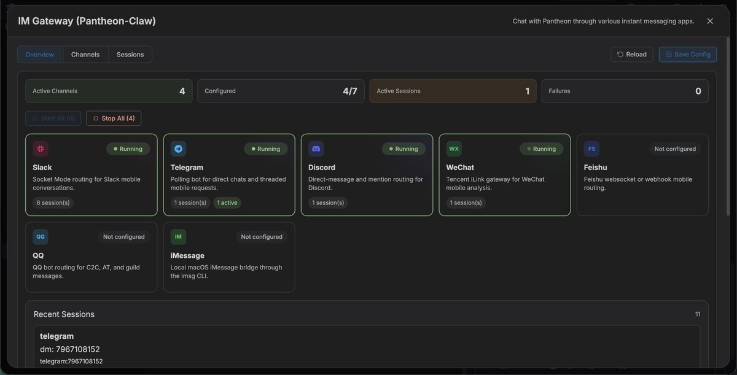Click QQ Not configured badge
737x375 pixels.
pyautogui.click(x=124, y=237)
